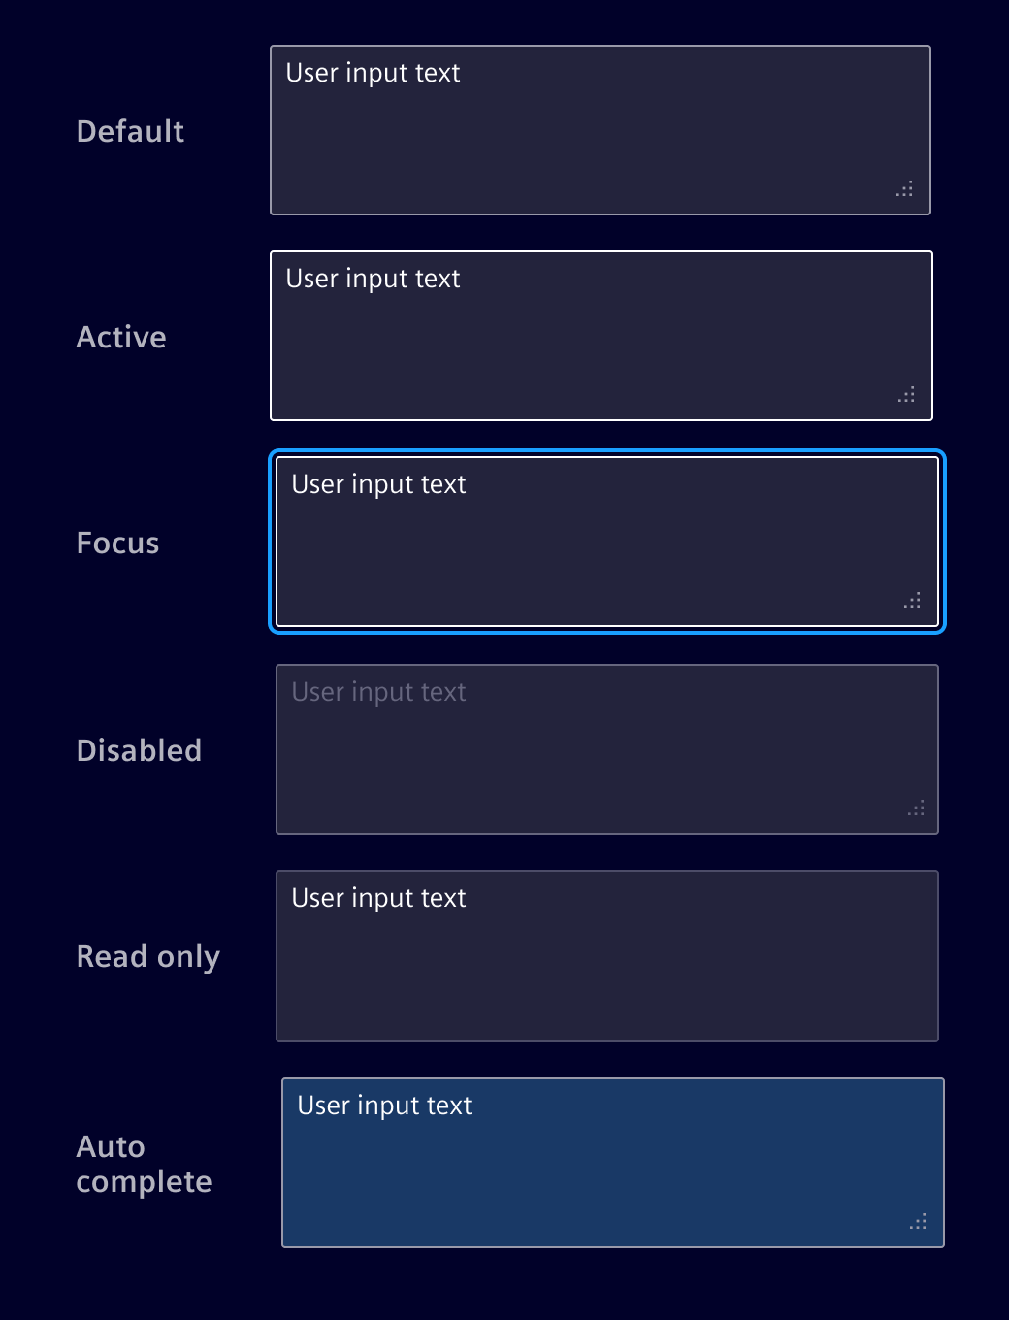Click the resize grip on the Disabled textarea
1009x1320 pixels.
pyautogui.click(x=917, y=808)
